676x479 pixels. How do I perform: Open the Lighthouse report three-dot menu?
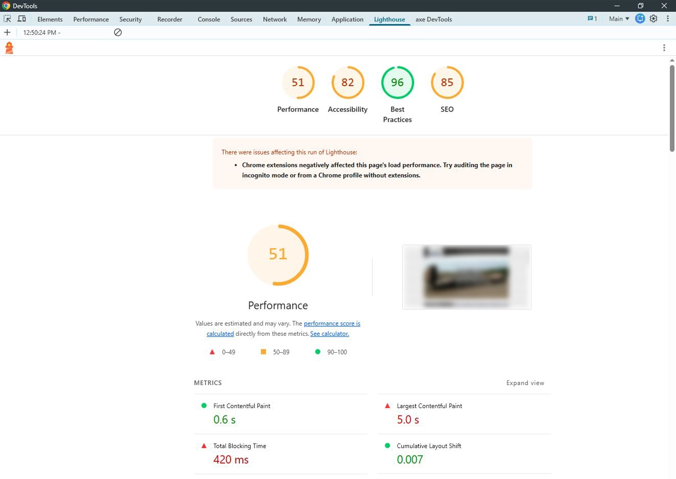pyautogui.click(x=664, y=48)
